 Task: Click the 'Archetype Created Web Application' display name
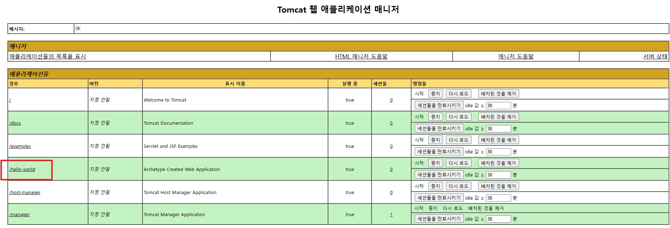(182, 170)
